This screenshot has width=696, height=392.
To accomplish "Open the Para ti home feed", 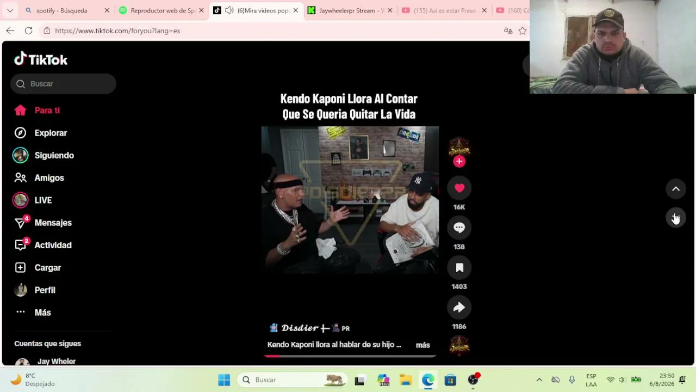I will (x=37, y=111).
